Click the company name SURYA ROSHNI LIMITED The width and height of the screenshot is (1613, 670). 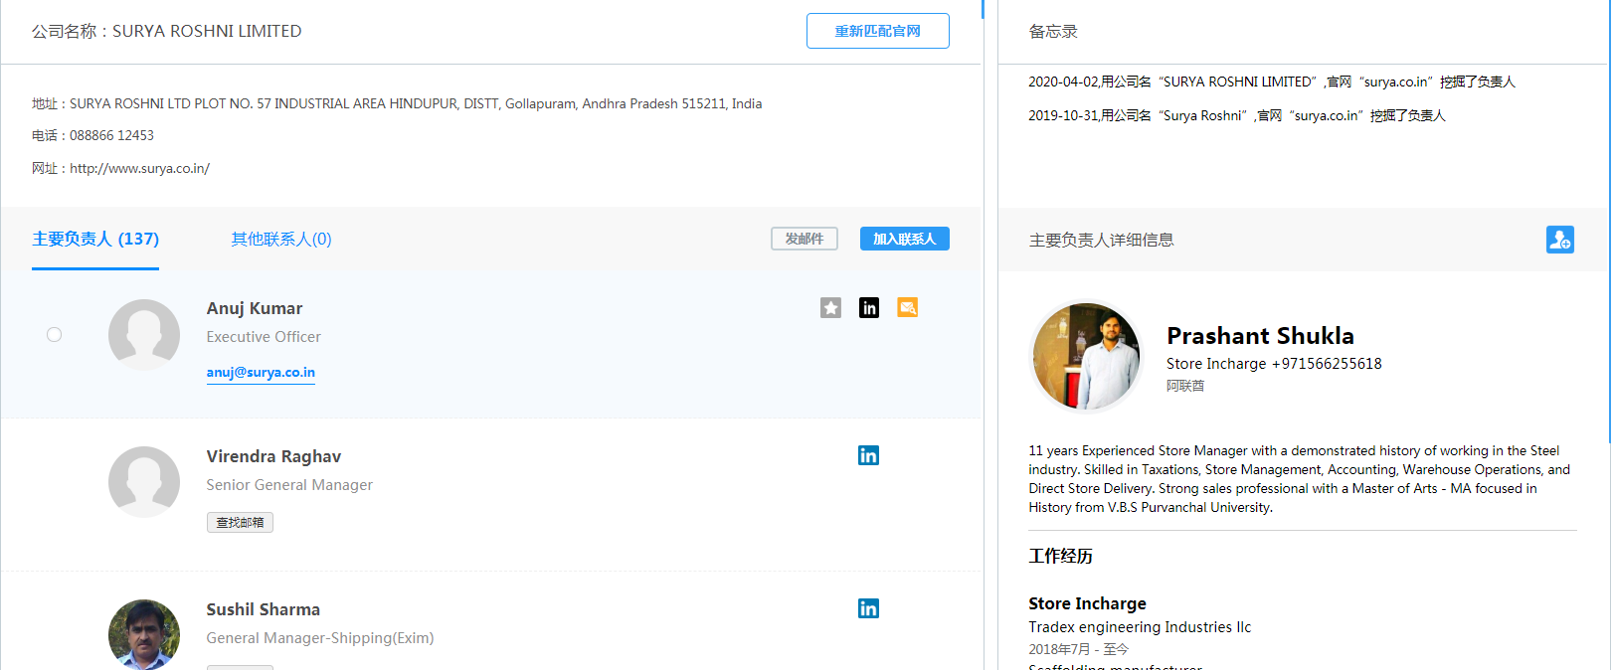click(x=207, y=31)
